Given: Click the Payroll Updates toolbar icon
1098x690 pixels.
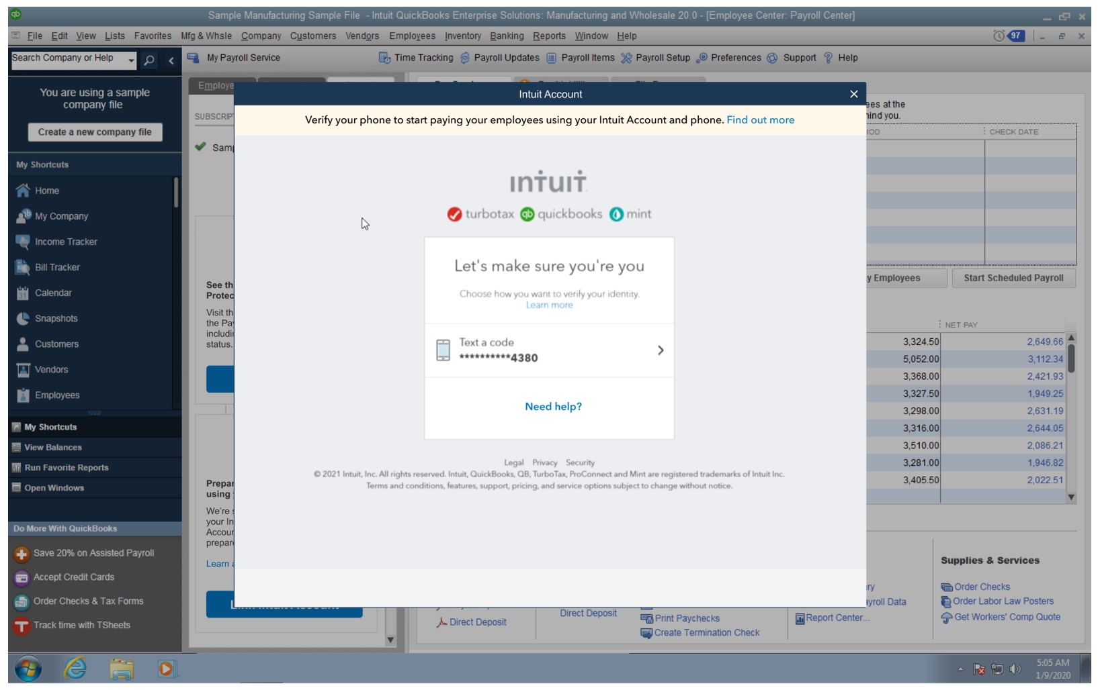Looking at the screenshot, I should pyautogui.click(x=465, y=58).
